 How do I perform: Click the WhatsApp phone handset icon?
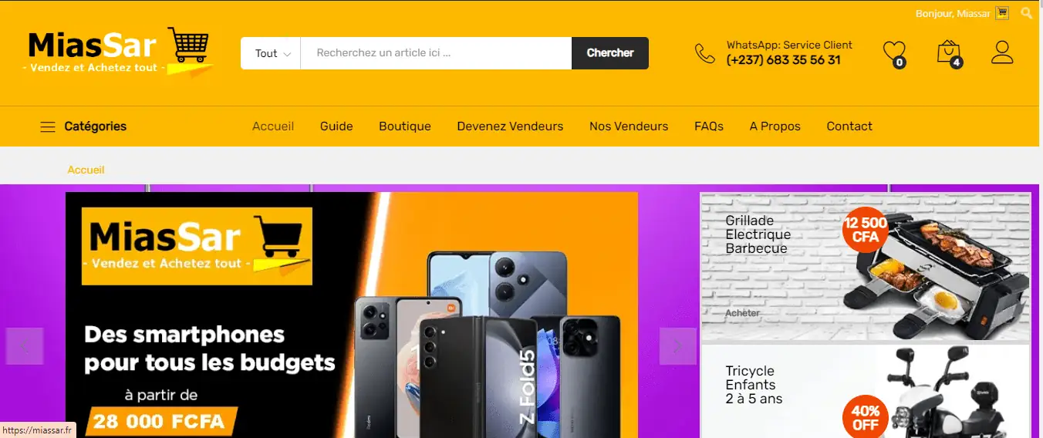[705, 53]
